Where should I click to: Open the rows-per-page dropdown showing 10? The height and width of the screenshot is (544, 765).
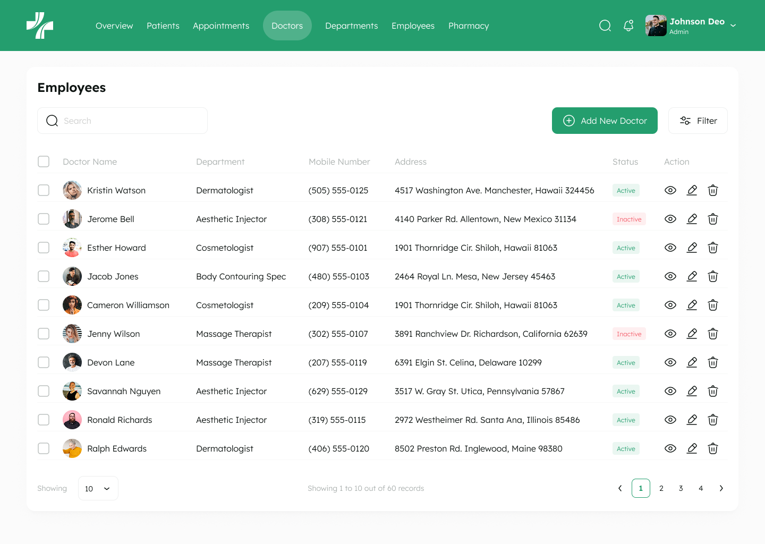click(x=98, y=488)
